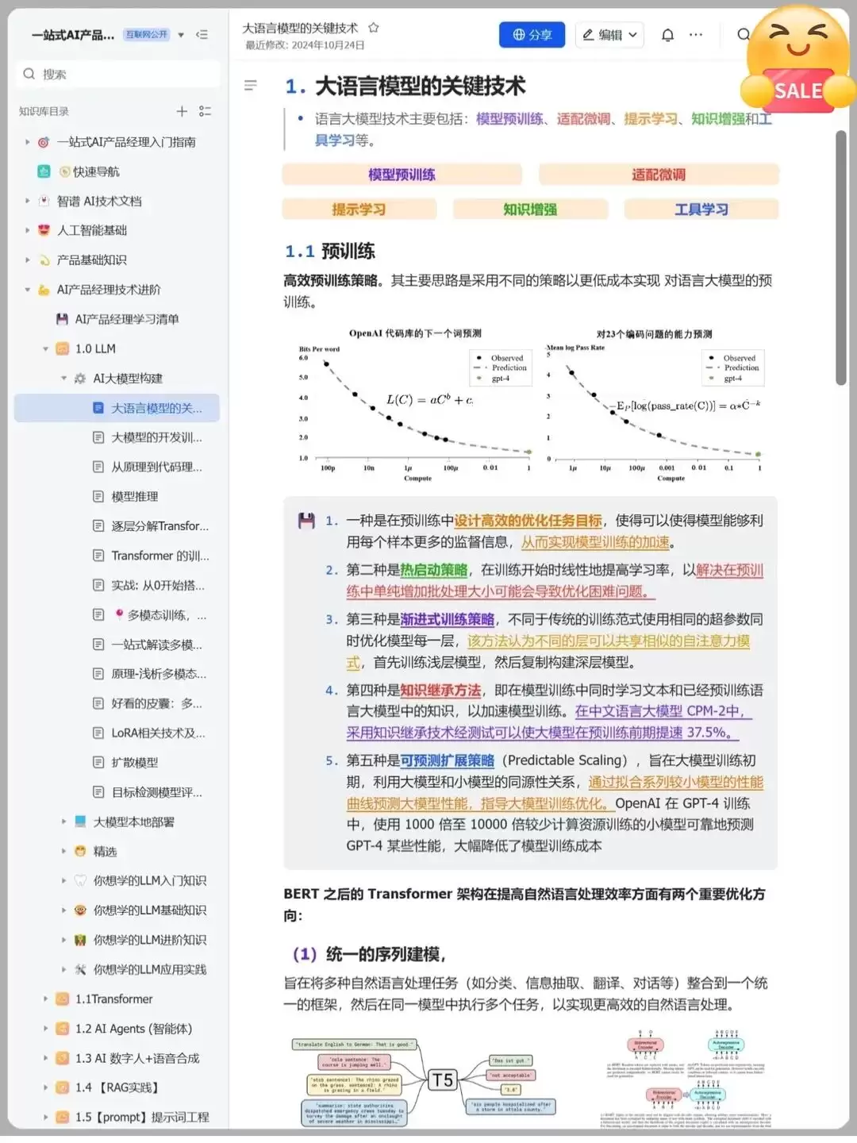Viewport: 857px width, 1143px height.
Task: Open the directory list settings icon
Action: coord(206,111)
